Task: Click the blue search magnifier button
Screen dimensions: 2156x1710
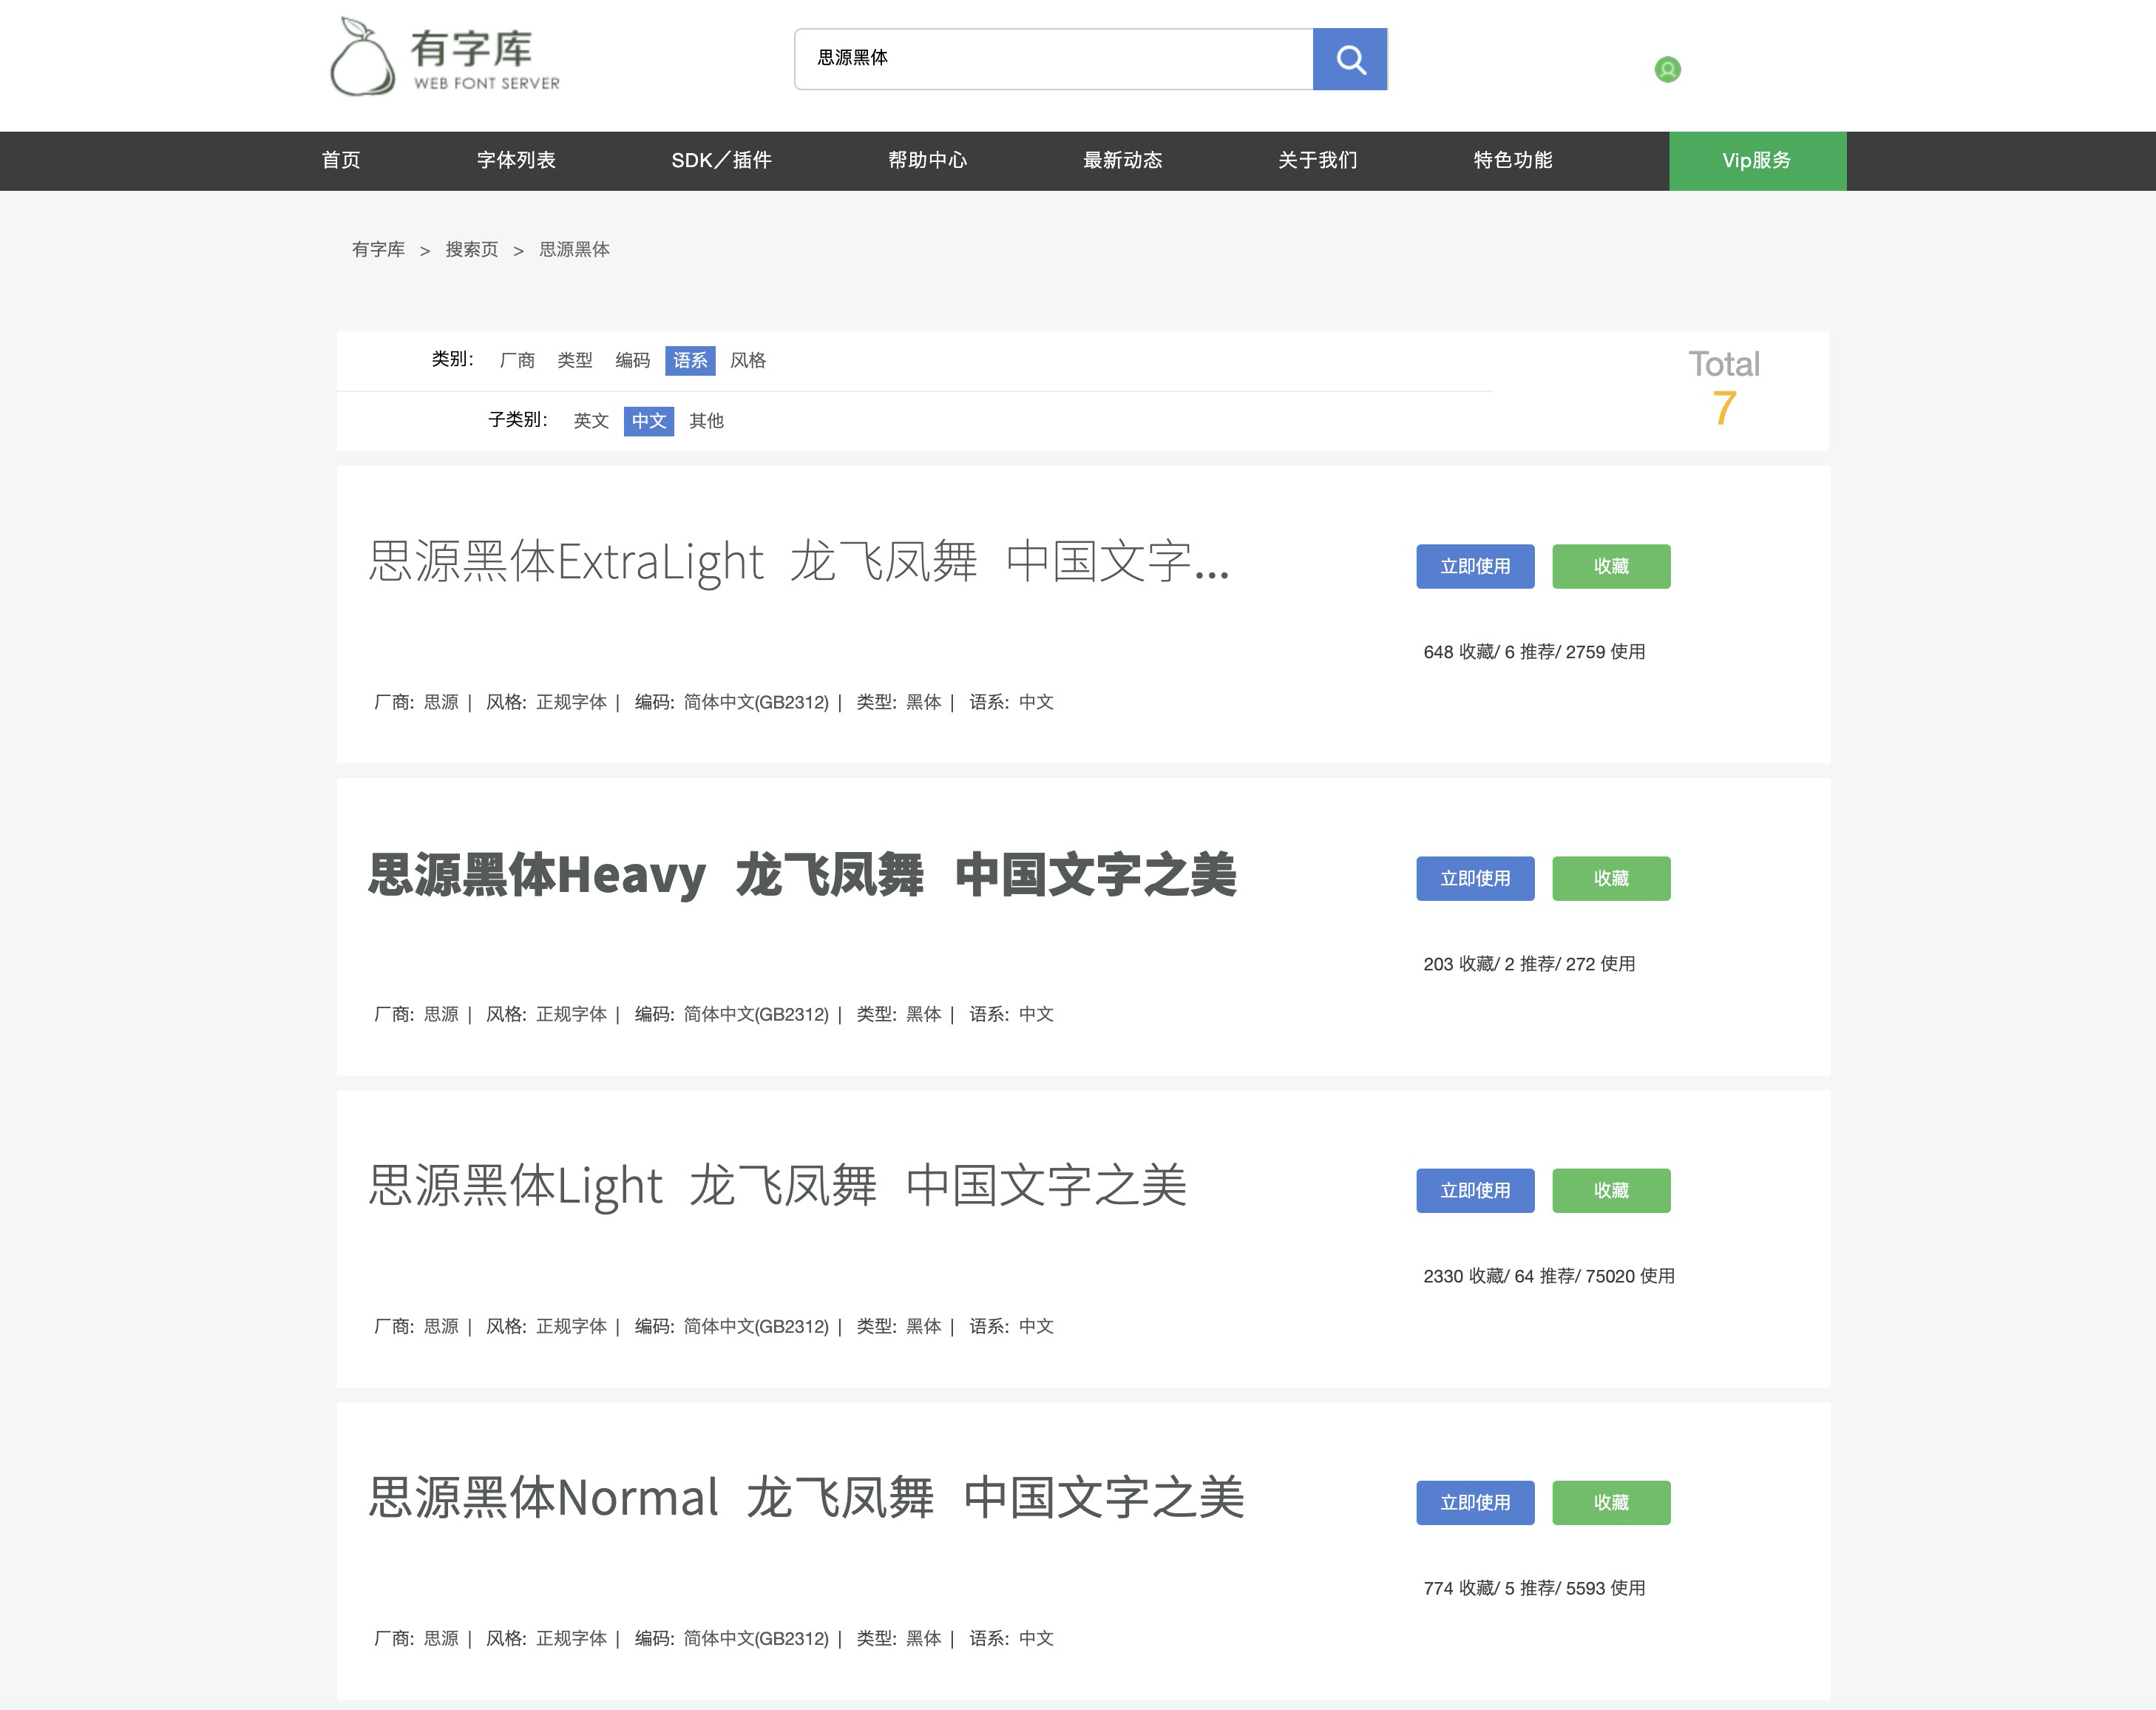Action: (x=1349, y=59)
